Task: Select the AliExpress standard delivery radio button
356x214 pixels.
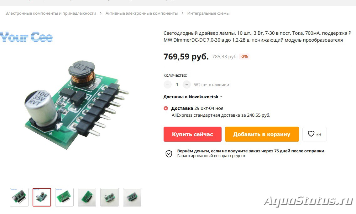Action: click(x=166, y=108)
